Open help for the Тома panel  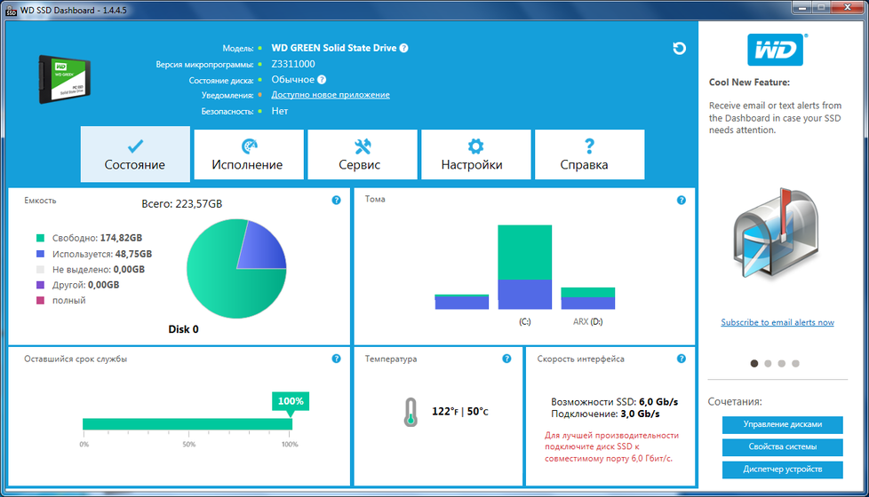click(682, 201)
